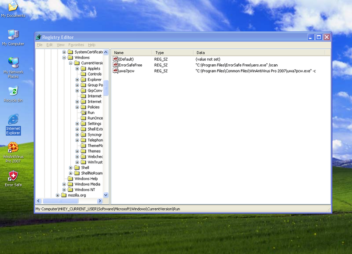Viewport: 352px width, 254px height.
Task: Select the Settings key folder icon
Action: pyautogui.click(x=83, y=124)
